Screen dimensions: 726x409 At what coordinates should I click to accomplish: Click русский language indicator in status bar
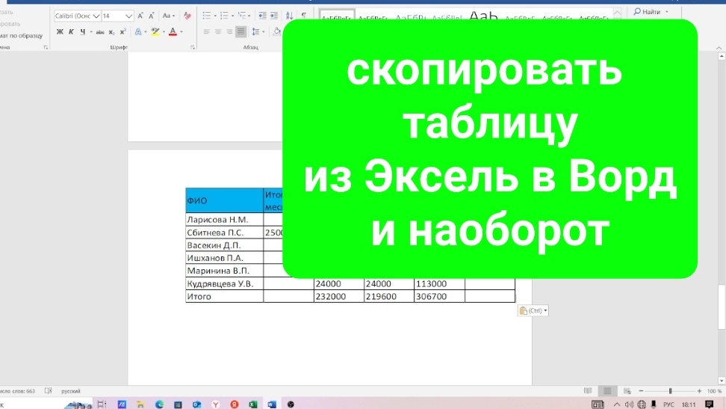coord(71,391)
